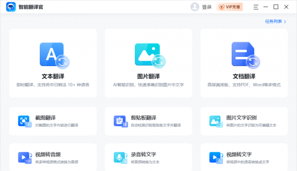This screenshot has height=171, width=297.
Task: Open 视频转文字 label
Action: click(x=239, y=155)
